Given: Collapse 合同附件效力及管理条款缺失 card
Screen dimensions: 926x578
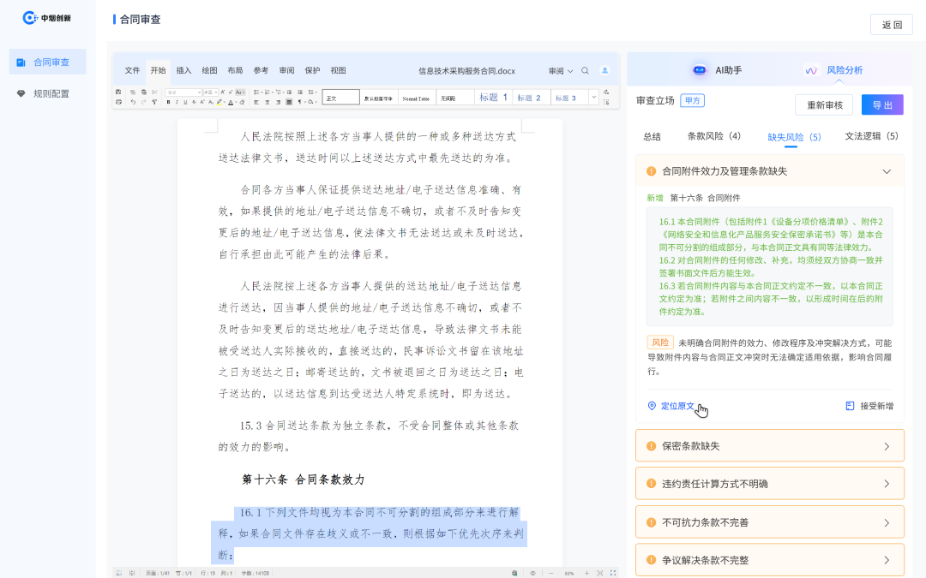Looking at the screenshot, I should (x=887, y=171).
